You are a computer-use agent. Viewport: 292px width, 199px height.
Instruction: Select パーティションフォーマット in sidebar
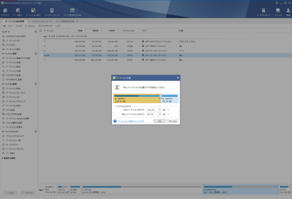15,93
